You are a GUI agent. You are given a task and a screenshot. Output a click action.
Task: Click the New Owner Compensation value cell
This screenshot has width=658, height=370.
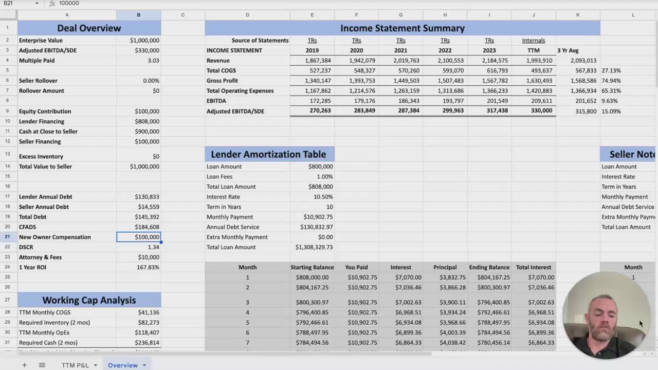point(138,237)
